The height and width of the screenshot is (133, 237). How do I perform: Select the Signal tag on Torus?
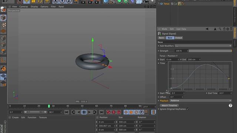(x=179, y=4)
